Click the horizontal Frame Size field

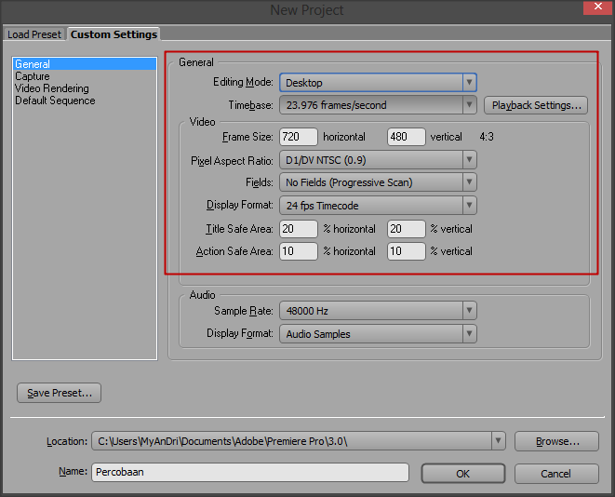pyautogui.click(x=299, y=137)
